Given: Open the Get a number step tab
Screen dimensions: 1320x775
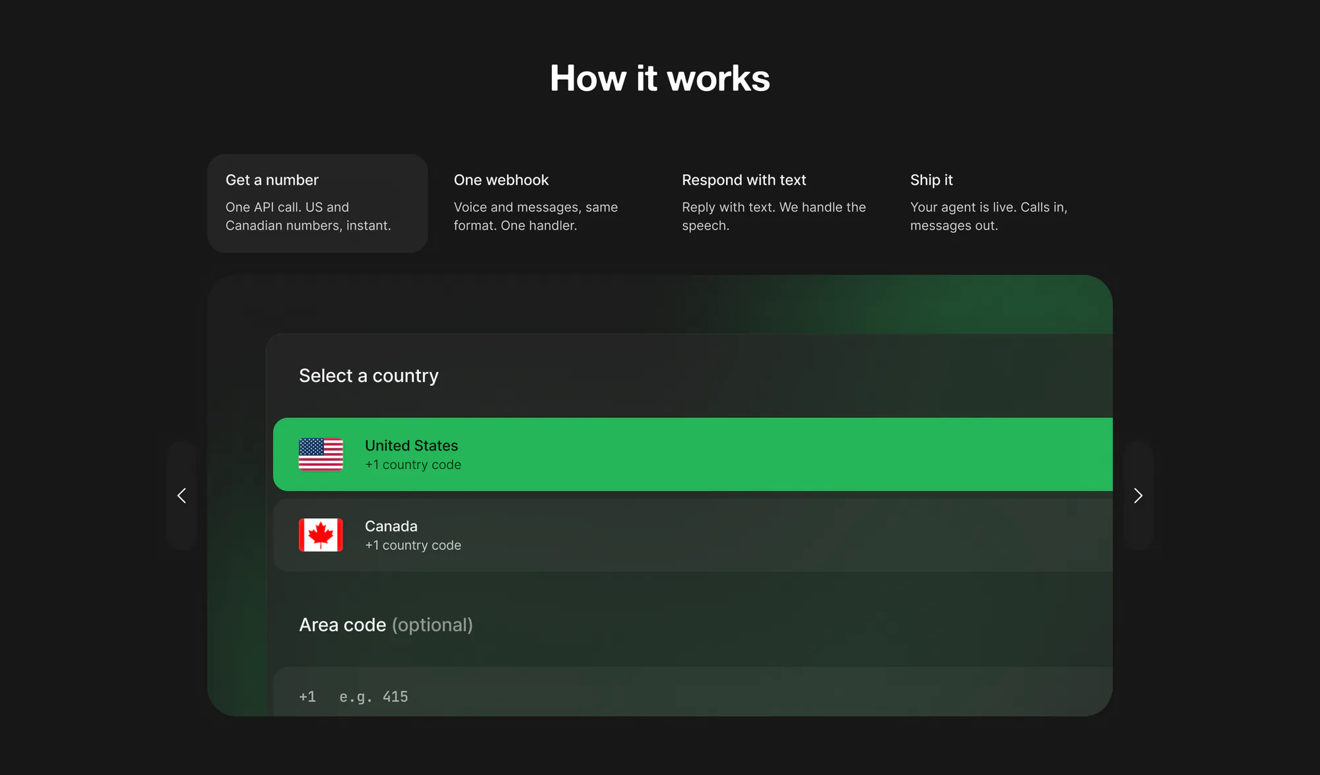Looking at the screenshot, I should click(x=317, y=203).
